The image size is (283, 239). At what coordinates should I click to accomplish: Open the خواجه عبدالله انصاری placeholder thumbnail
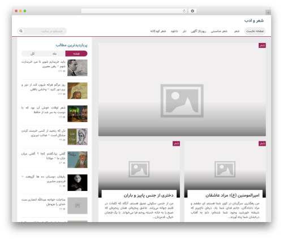[78, 206]
